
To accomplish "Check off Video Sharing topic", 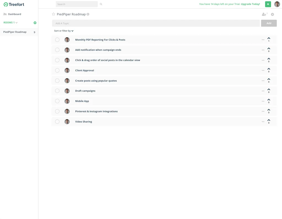I will pyautogui.click(x=57, y=122).
